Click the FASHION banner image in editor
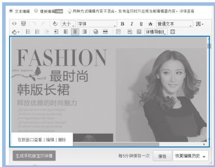Viewport: 215px width, 167px height. coord(109,90)
